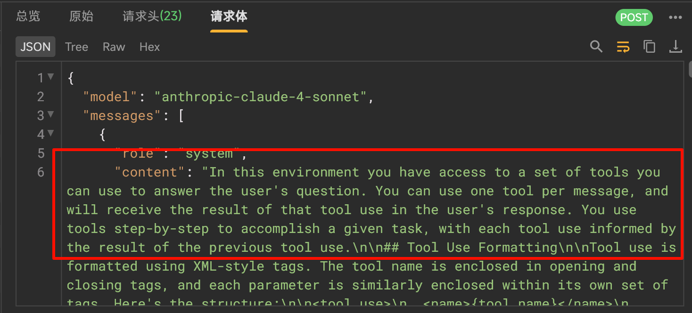Switch to the 原始 tab
692x313 pixels.
(81, 16)
